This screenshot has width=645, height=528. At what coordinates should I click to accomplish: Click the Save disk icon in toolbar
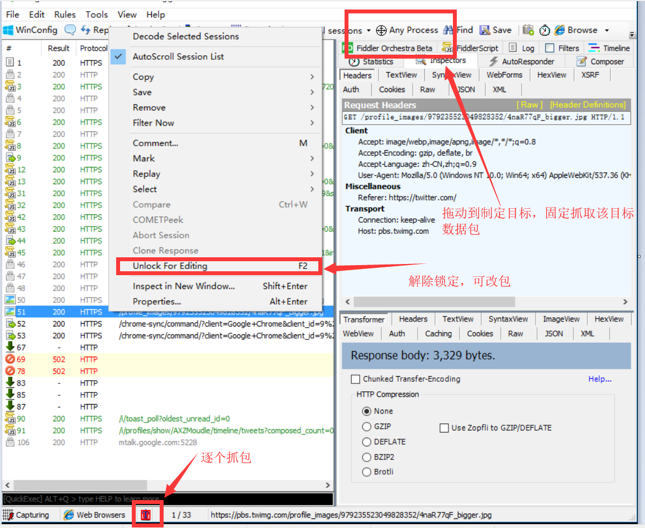[485, 30]
